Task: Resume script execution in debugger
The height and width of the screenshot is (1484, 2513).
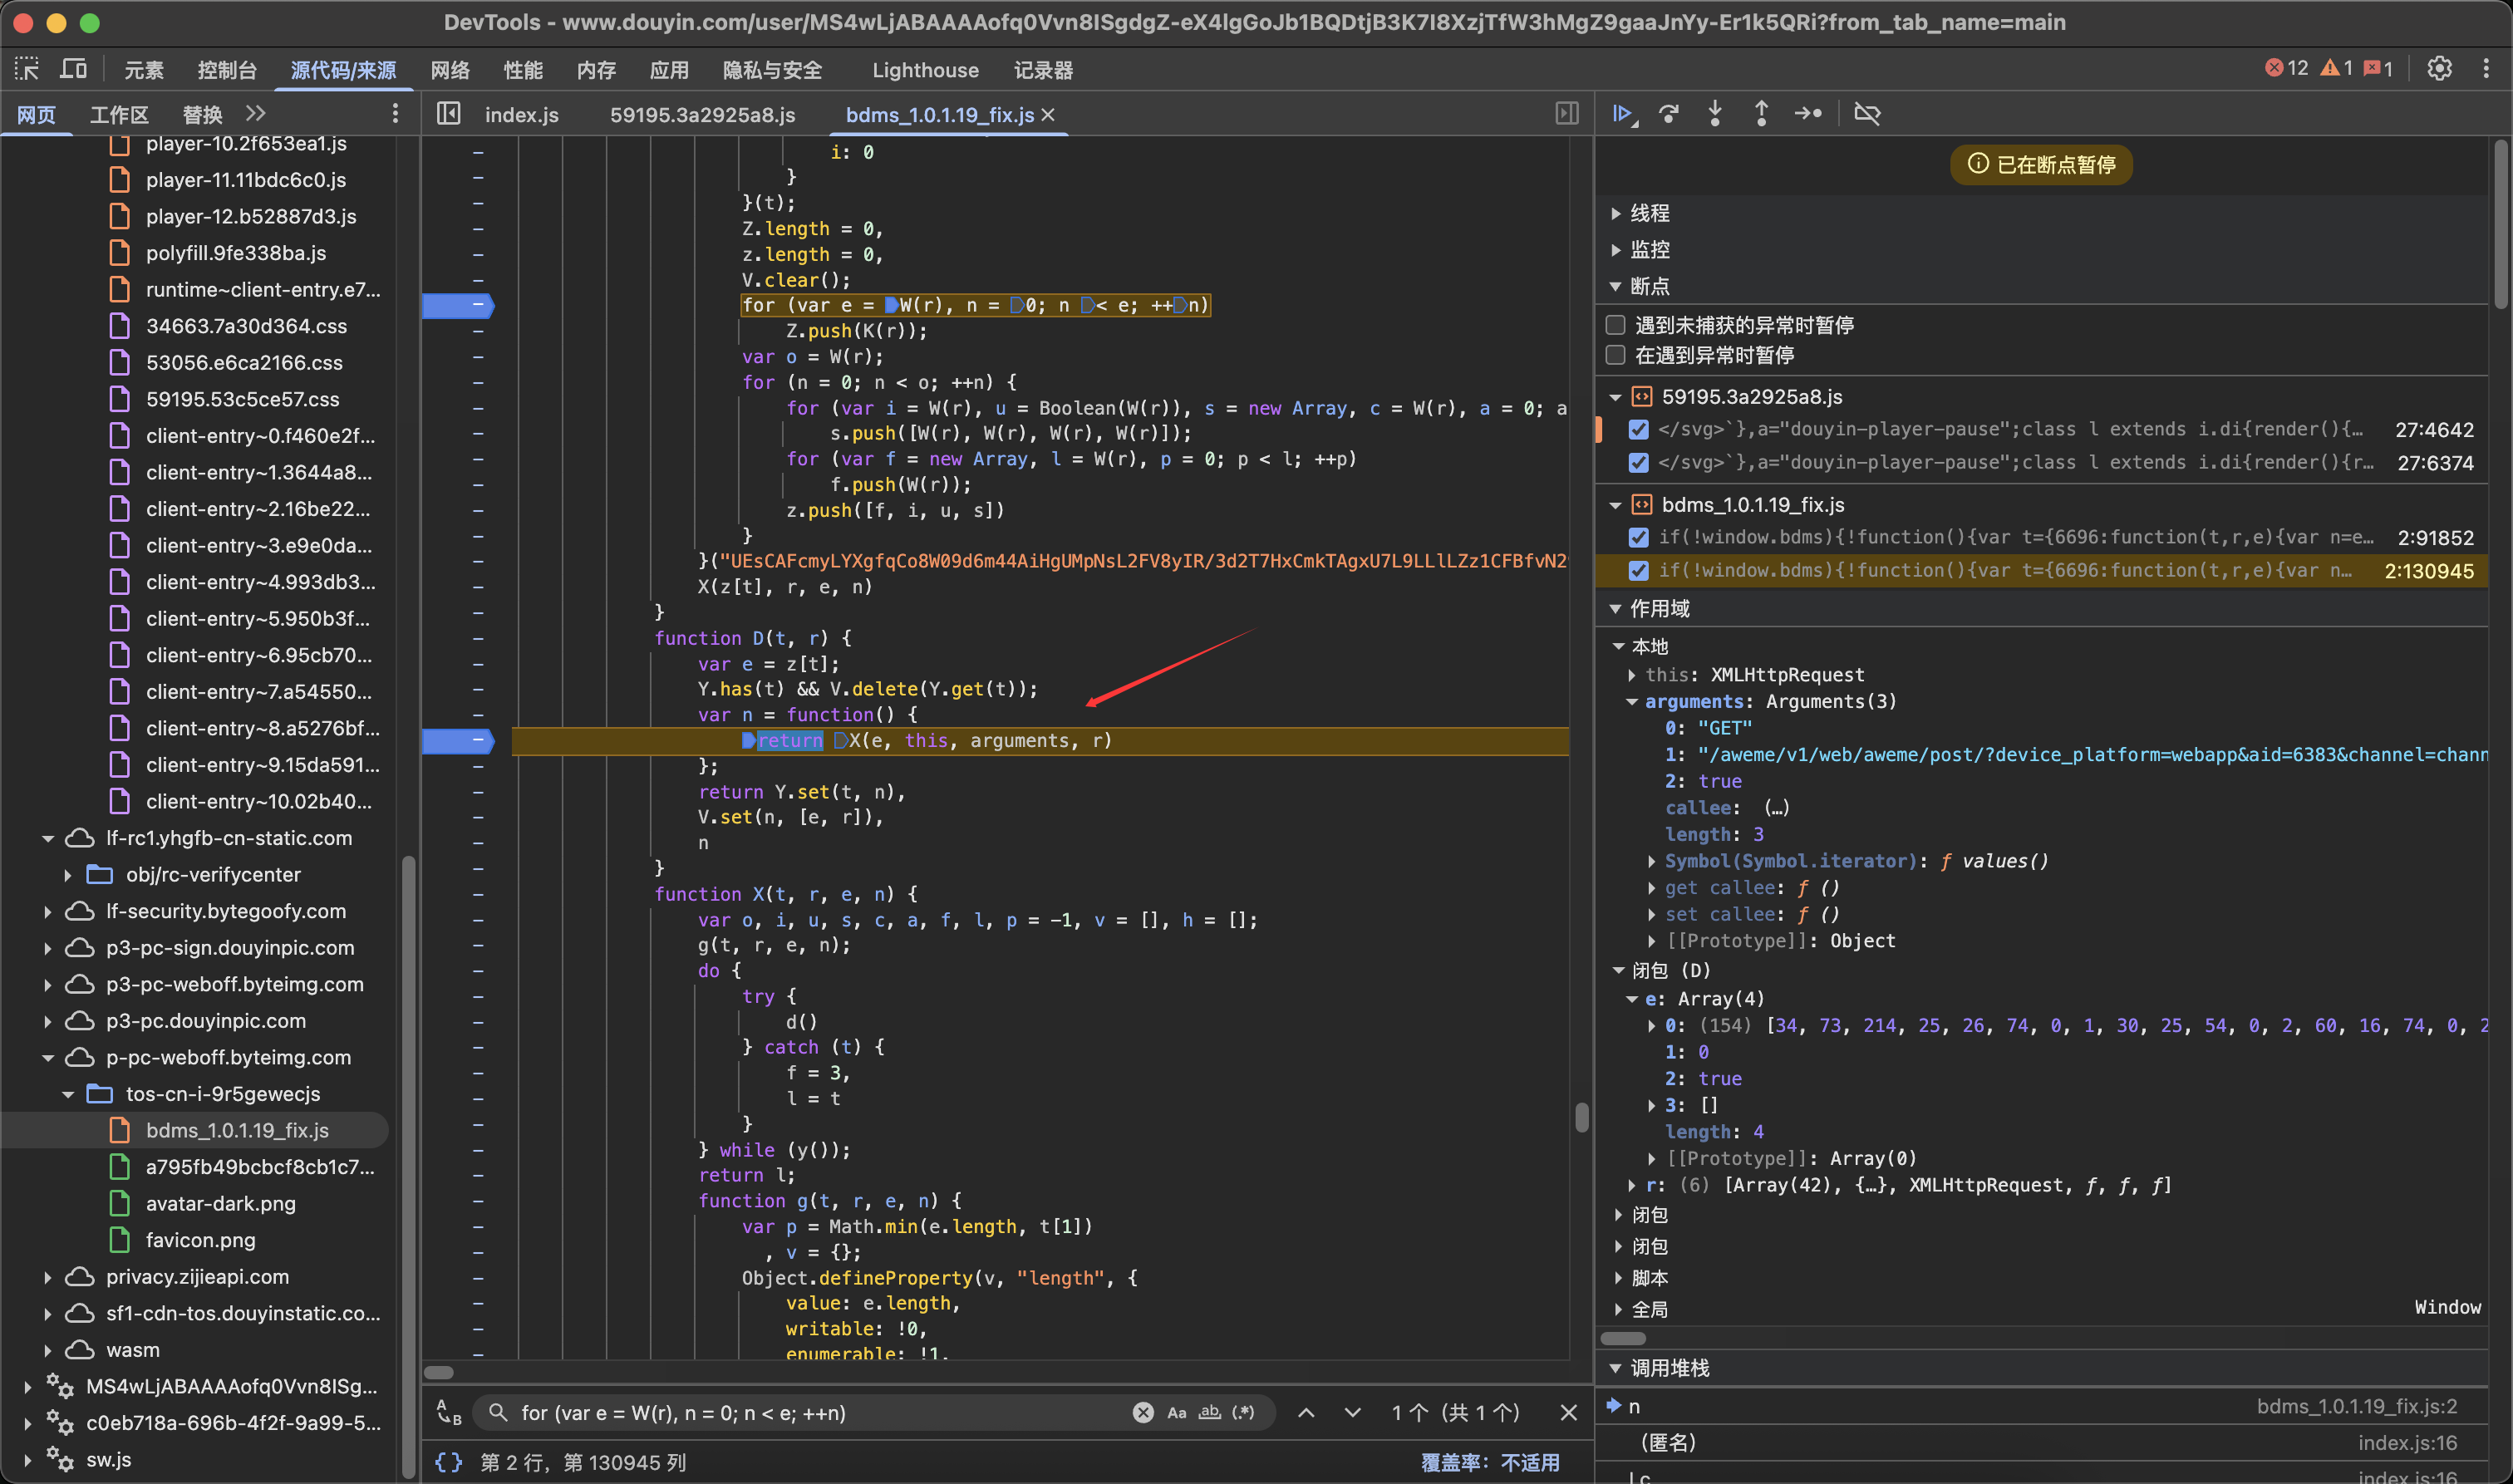Action: point(1621,114)
